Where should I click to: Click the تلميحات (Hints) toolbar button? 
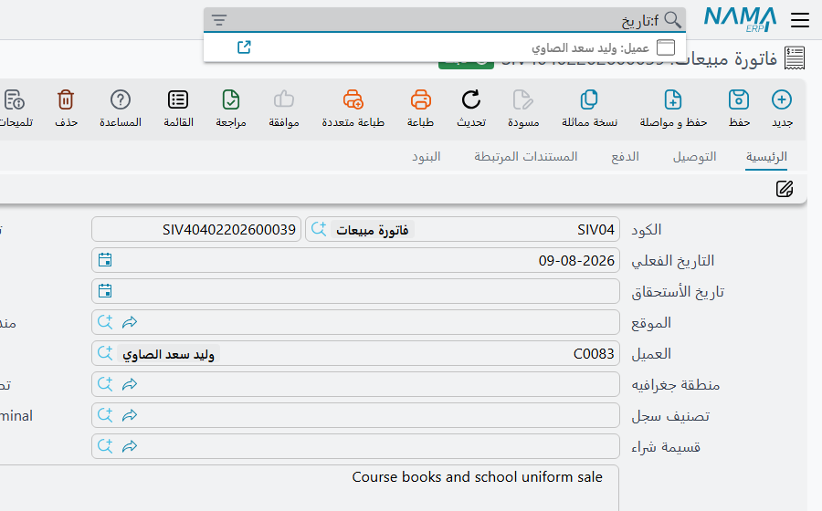(x=16, y=109)
